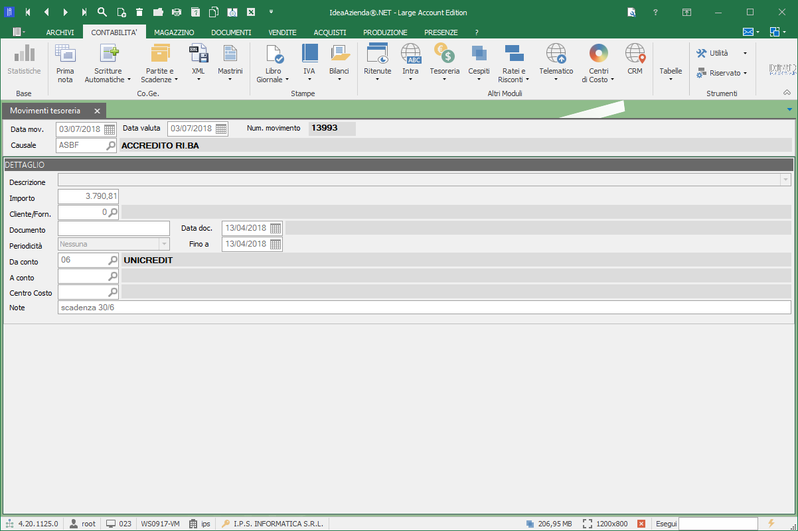Open the Data mov. calendar picker
The width and height of the screenshot is (798, 531).
(x=110, y=129)
